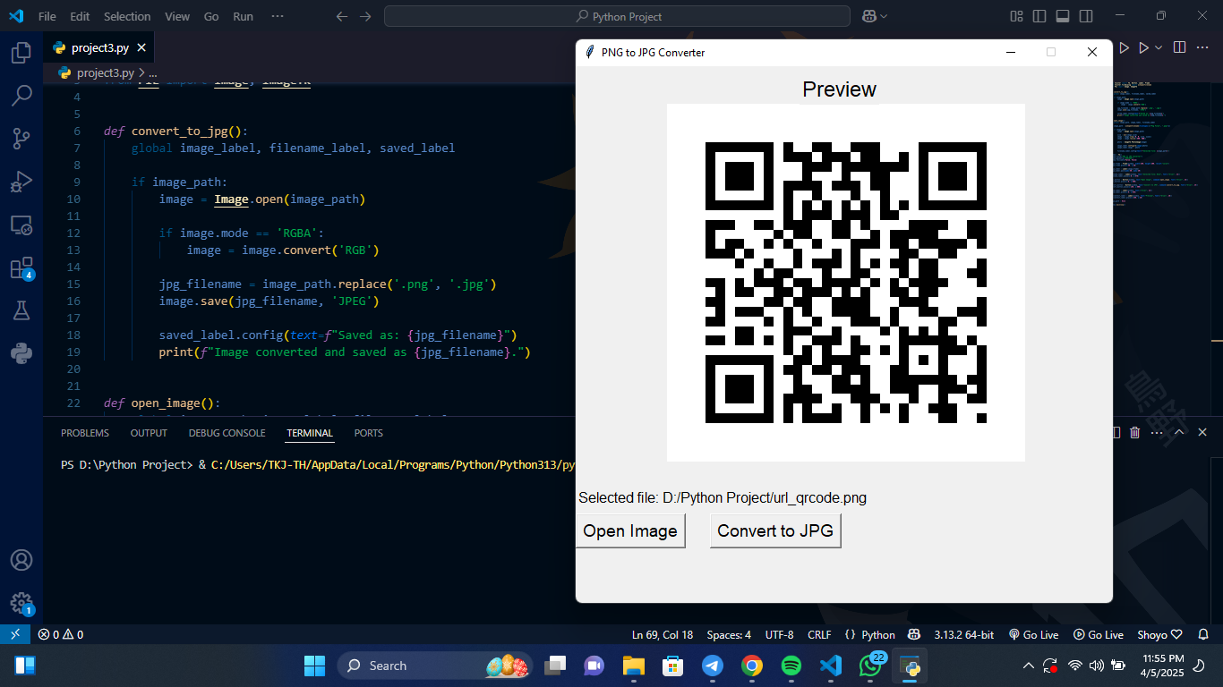Viewport: 1223px width, 687px height.
Task: Open the Run menu
Action: tap(243, 16)
